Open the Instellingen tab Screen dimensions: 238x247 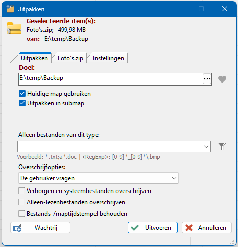[x=108, y=58]
